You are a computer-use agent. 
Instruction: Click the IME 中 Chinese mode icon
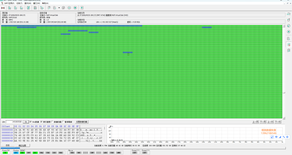(x=276, y=137)
